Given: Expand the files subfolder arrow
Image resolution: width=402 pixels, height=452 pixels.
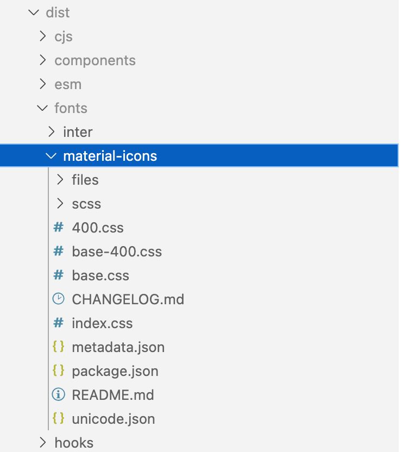Looking at the screenshot, I should click(x=60, y=180).
